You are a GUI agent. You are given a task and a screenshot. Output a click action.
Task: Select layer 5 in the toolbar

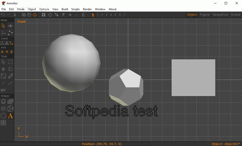[x=115, y=15]
